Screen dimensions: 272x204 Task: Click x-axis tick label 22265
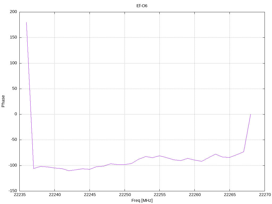point(230,195)
